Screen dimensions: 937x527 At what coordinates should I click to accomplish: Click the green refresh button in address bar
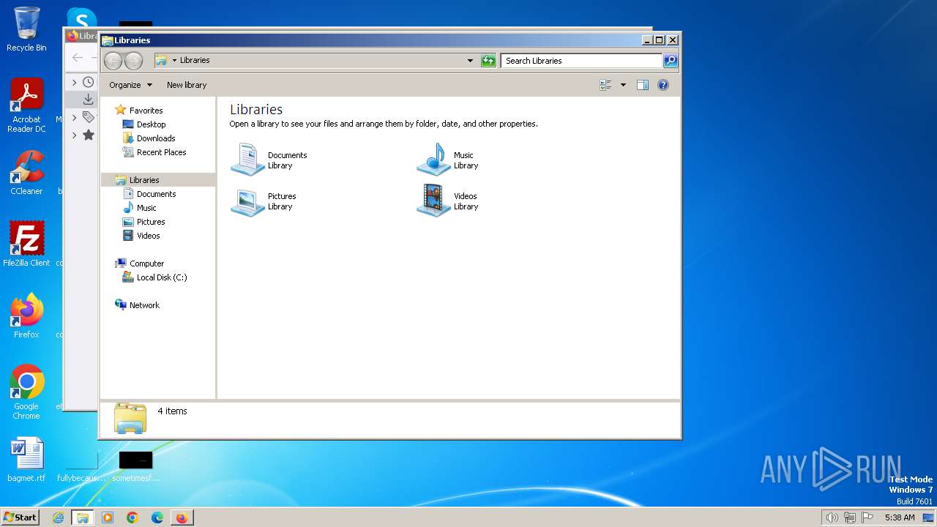pos(488,61)
